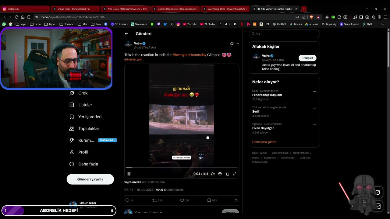Open more options for Şerif trend
The width and height of the screenshot is (390, 219).
[x=314, y=108]
